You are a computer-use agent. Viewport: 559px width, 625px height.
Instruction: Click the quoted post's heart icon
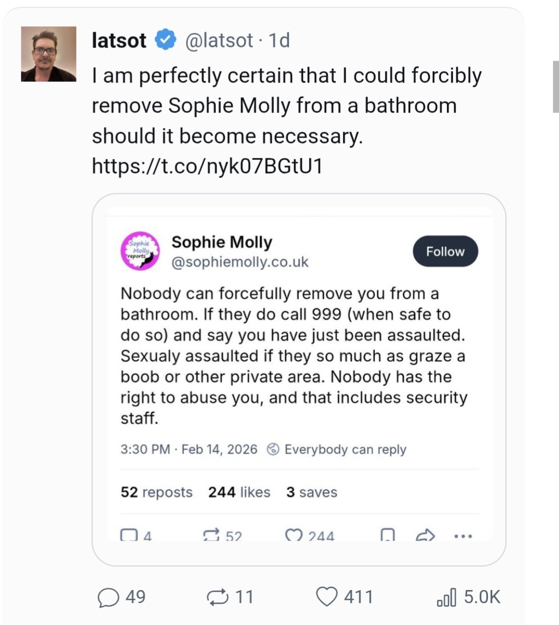[294, 535]
